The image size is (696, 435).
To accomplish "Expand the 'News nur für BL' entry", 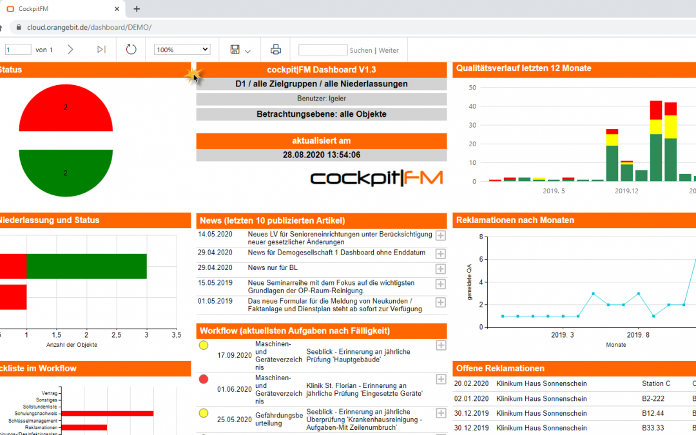I will (441, 269).
